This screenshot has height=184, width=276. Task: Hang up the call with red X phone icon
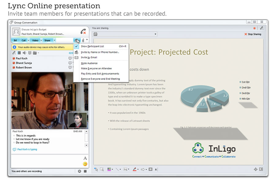83,32
